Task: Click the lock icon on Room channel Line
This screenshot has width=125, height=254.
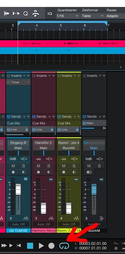Action: [77, 130]
